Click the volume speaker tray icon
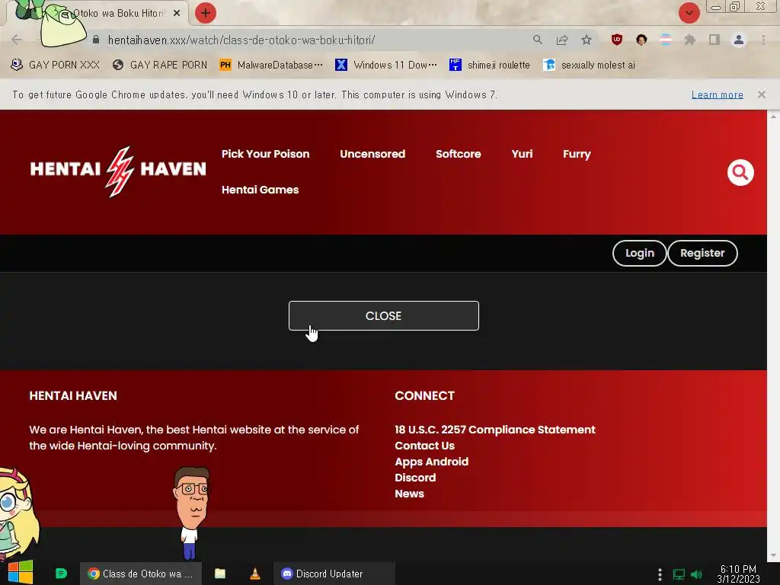 pos(696,574)
